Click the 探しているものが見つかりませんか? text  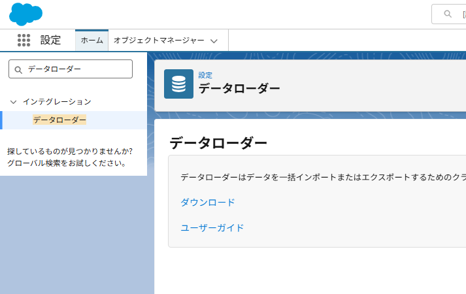[70, 151]
